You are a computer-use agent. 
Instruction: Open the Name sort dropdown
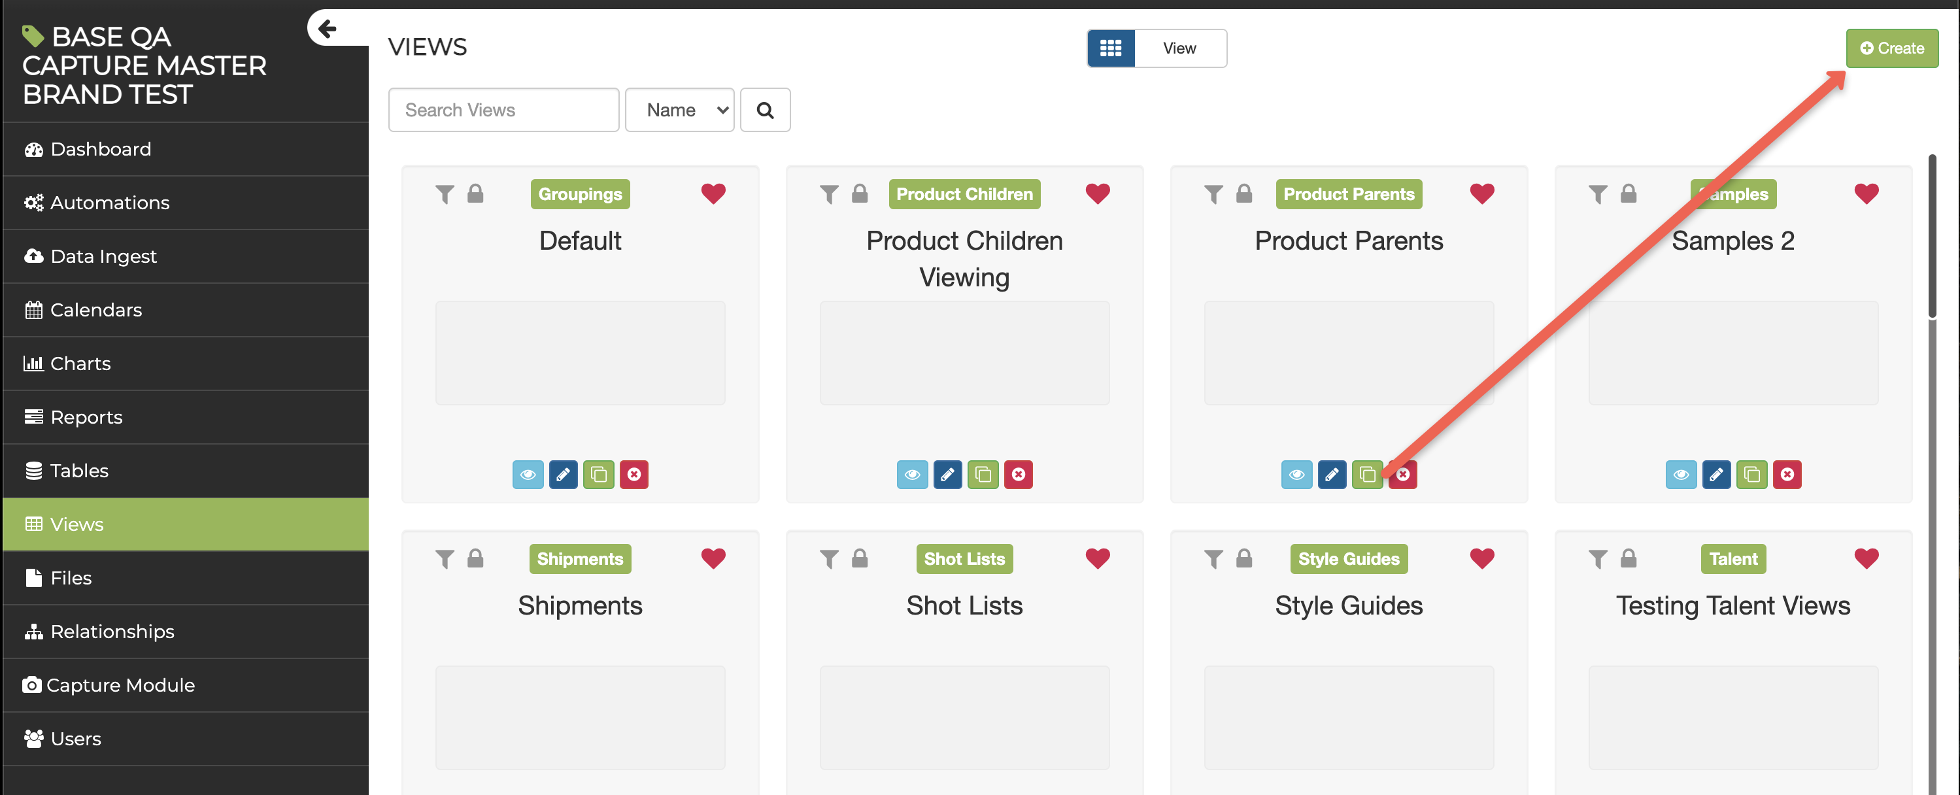click(x=679, y=110)
